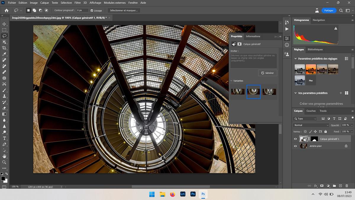The width and height of the screenshot is (355, 200).
Task: Click the Home icon in options bar
Action: 7,10
